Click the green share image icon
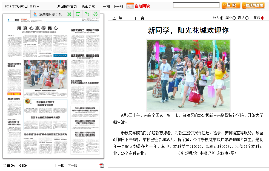269x171 pixels. 87,14
